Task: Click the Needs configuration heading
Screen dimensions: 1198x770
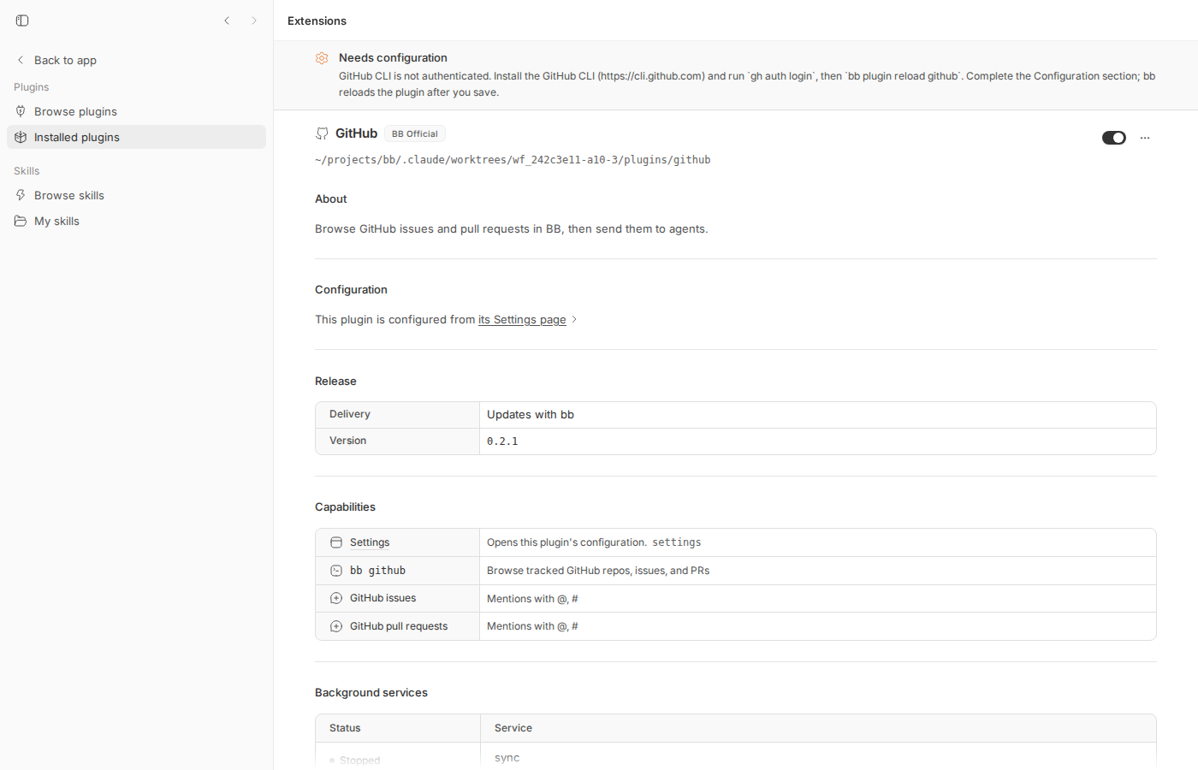Action: pyautogui.click(x=393, y=57)
